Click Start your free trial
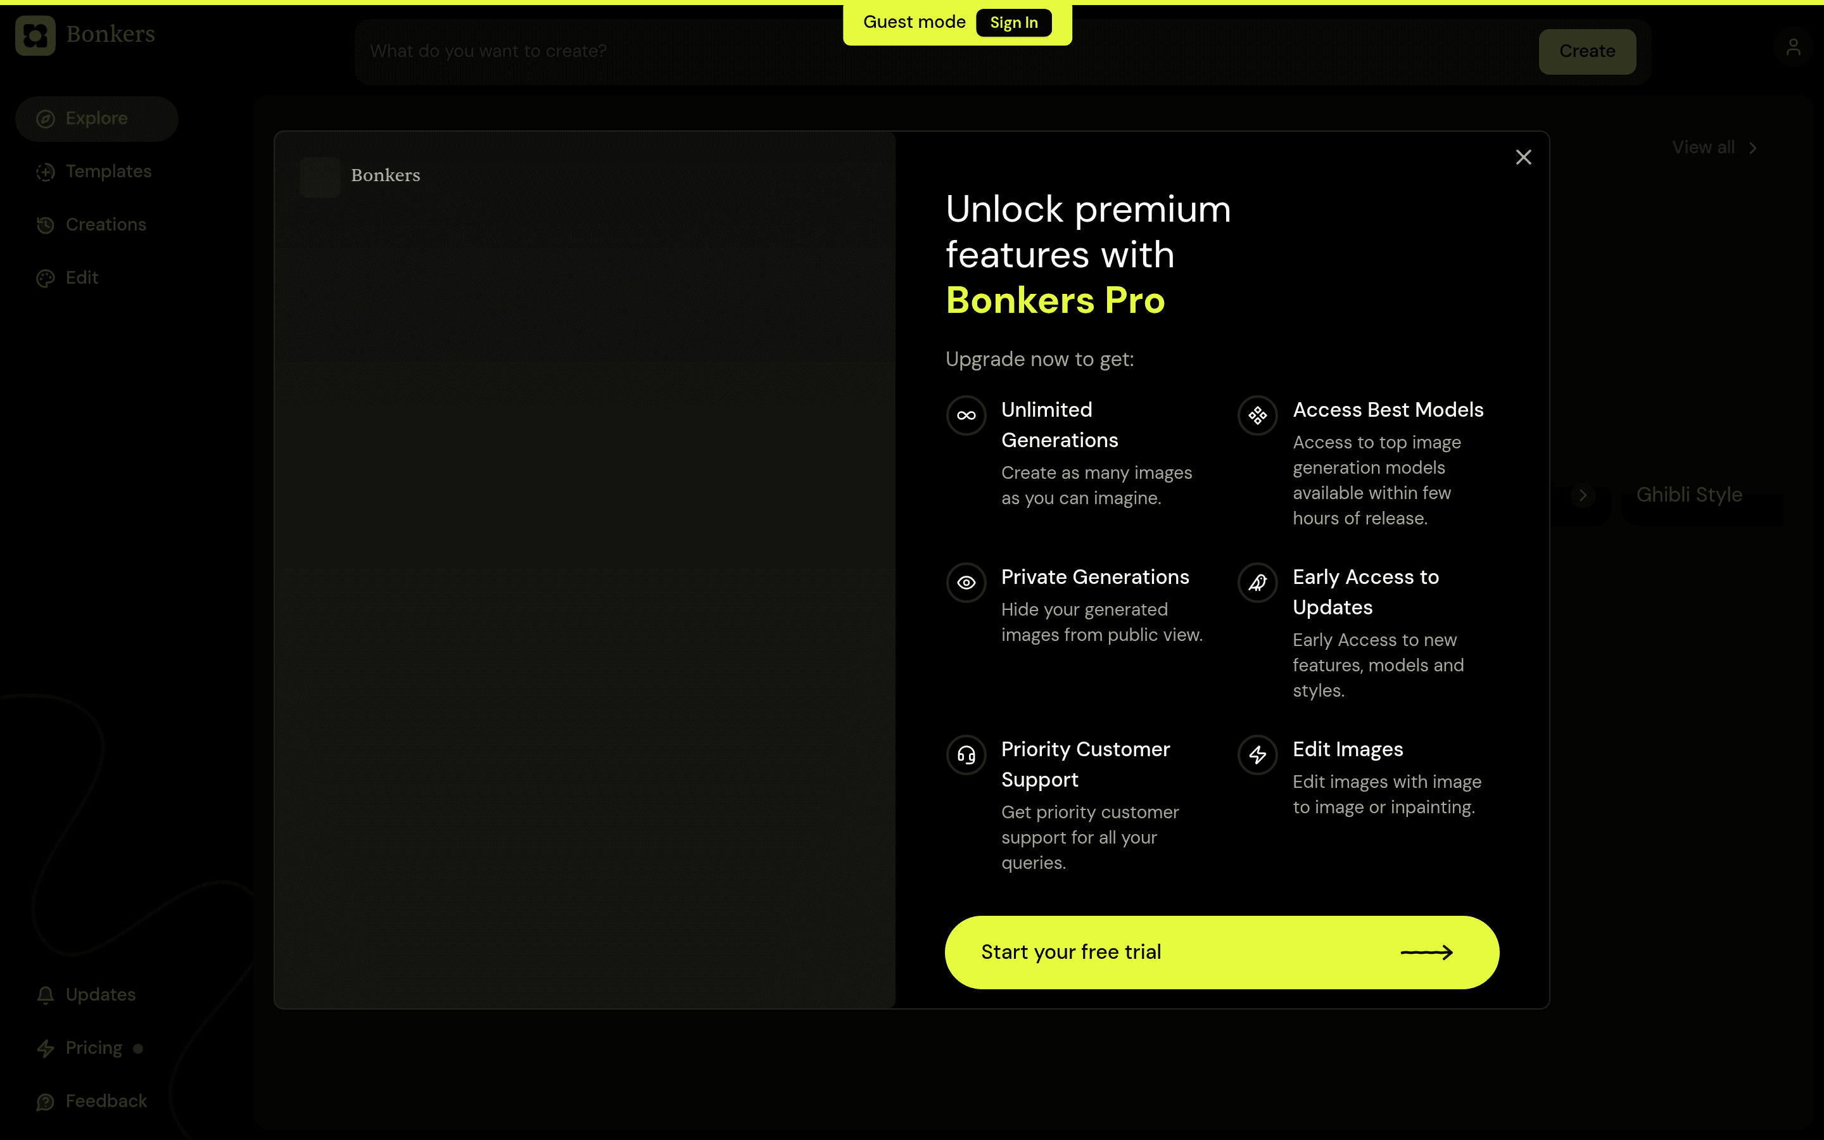 (1220, 951)
